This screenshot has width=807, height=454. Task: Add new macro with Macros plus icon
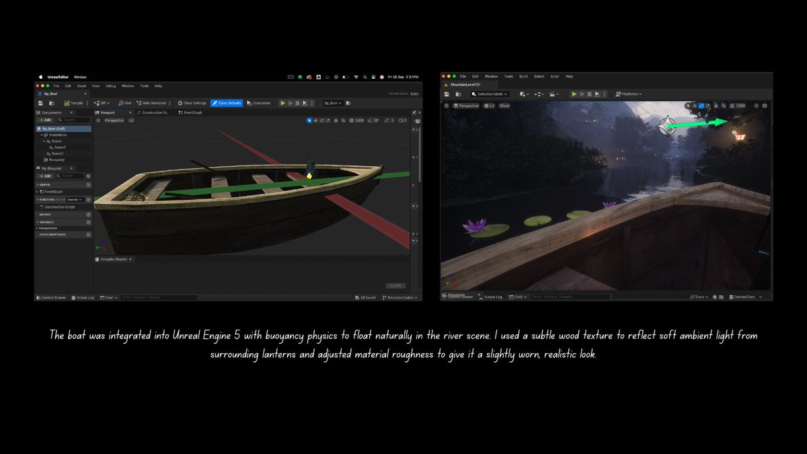click(88, 215)
